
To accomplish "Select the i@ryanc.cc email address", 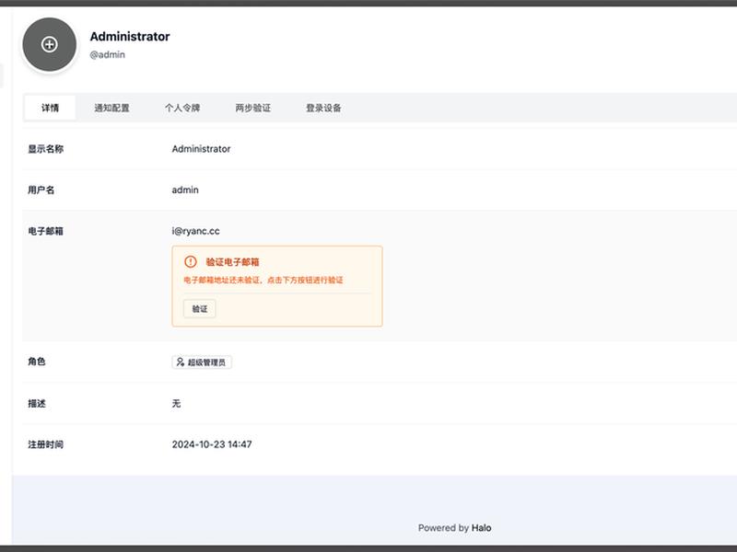I will coord(195,231).
